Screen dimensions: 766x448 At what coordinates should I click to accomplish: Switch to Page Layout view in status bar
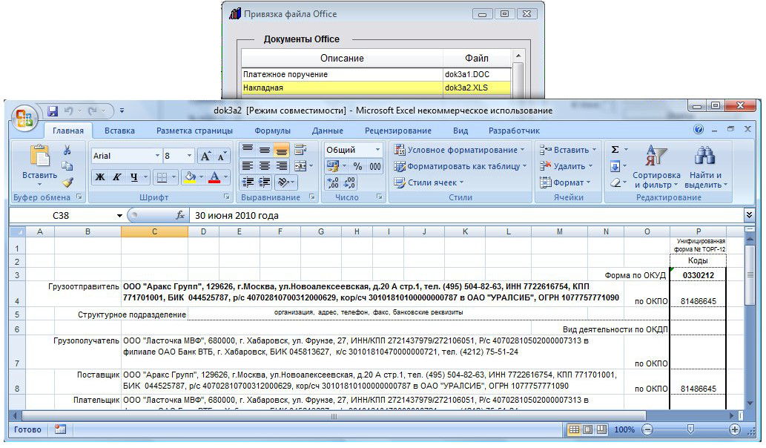pos(588,429)
